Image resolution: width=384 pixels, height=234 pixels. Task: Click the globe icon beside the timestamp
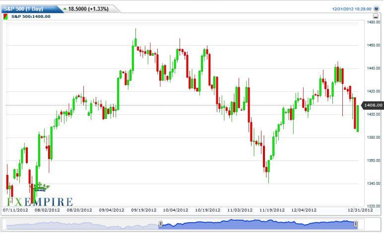(x=376, y=8)
